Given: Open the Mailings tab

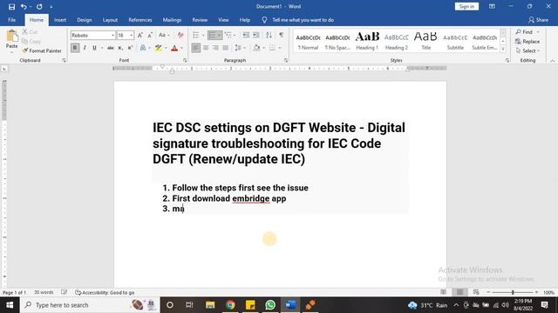Looking at the screenshot, I should point(172,20).
